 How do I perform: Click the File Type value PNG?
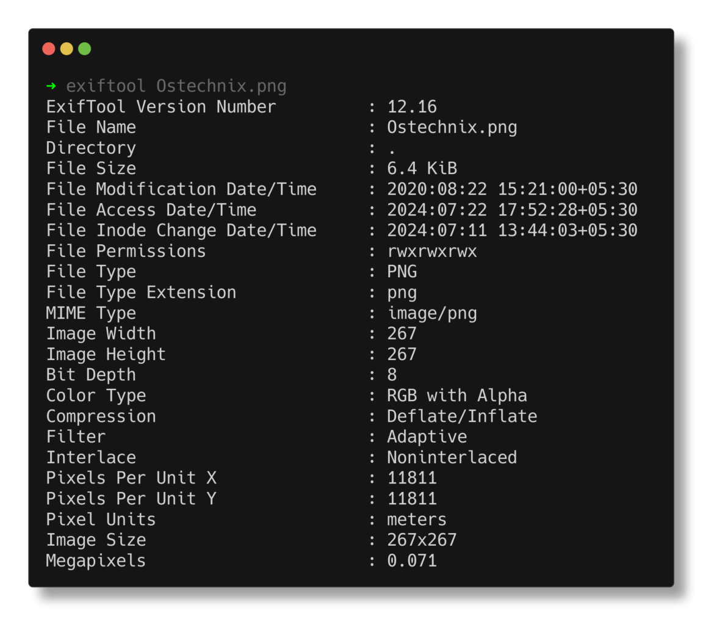coord(403,272)
